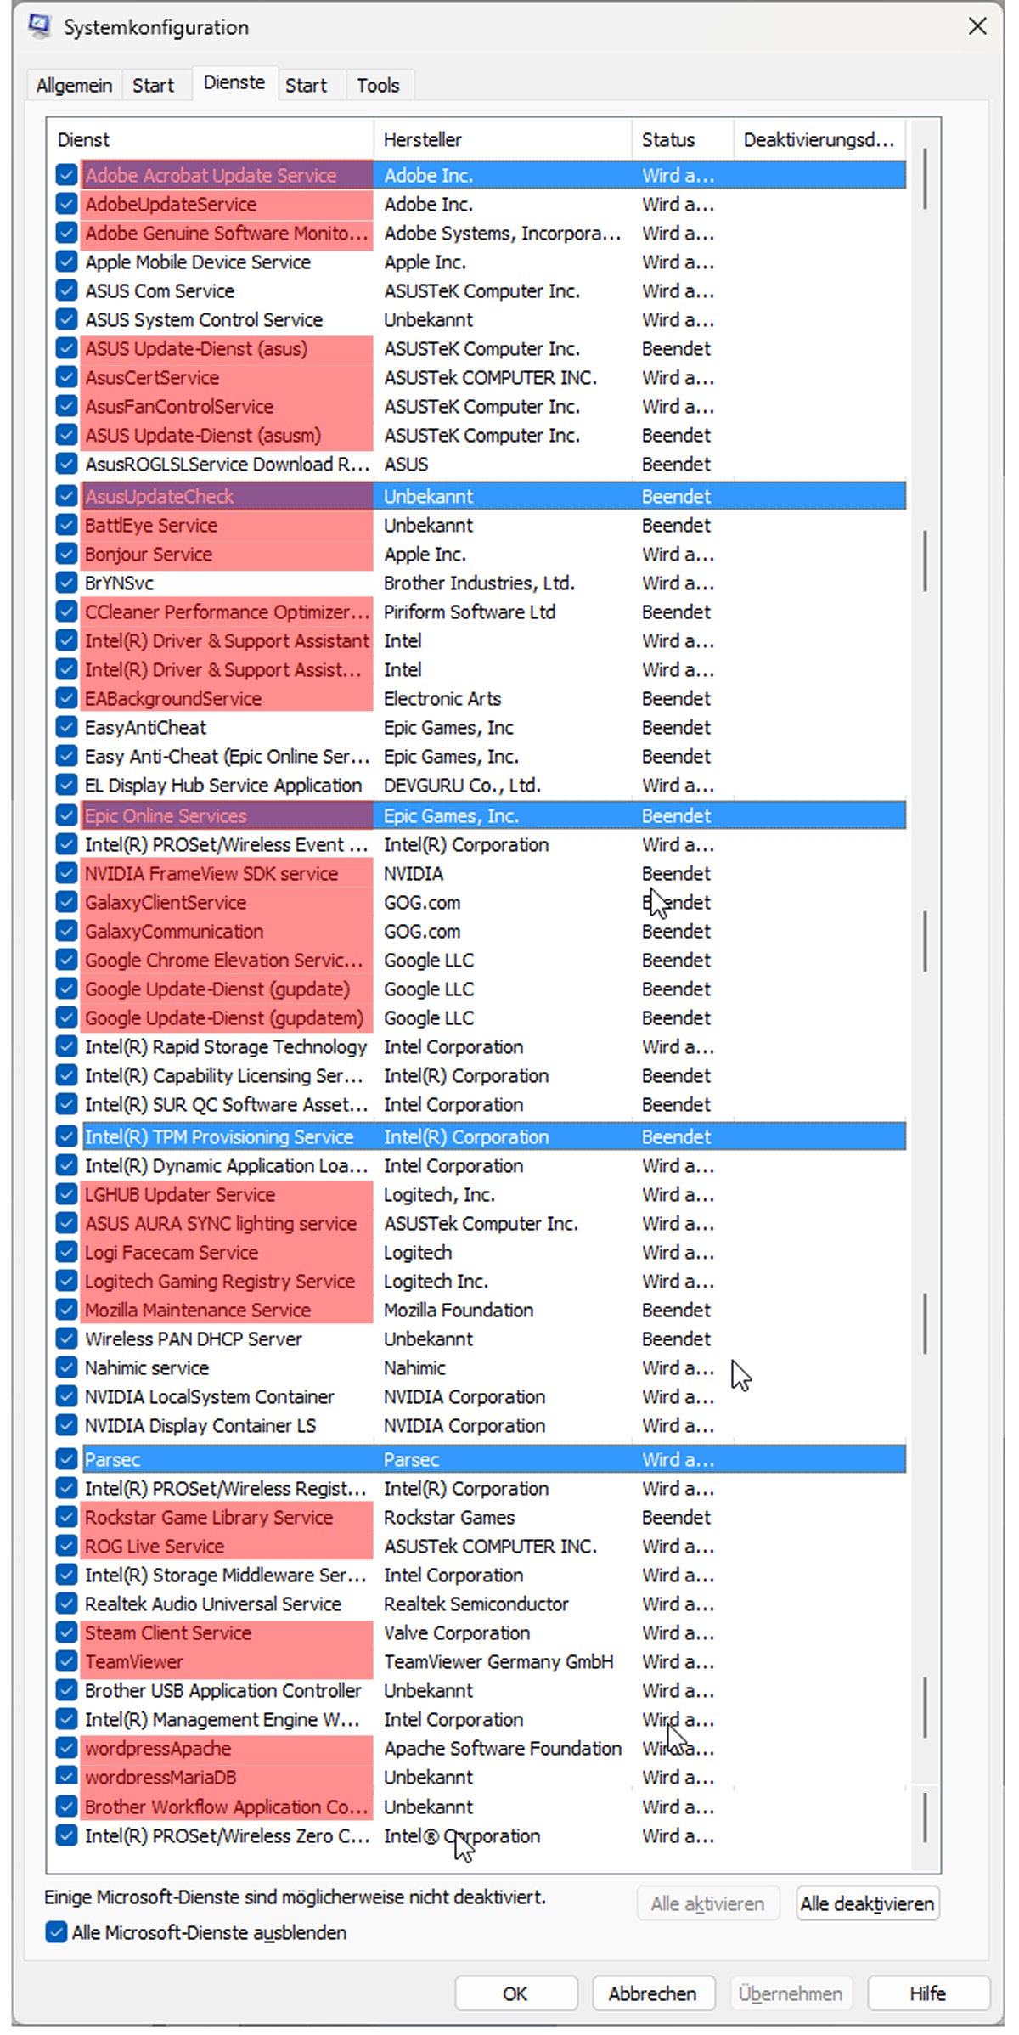Toggle Alle Microsoft-Dienste ausblenden checkbox
1019x2035 pixels.
tap(56, 1932)
